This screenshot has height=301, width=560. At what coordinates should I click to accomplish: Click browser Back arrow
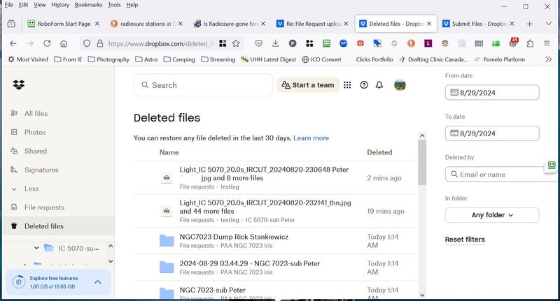[13, 43]
